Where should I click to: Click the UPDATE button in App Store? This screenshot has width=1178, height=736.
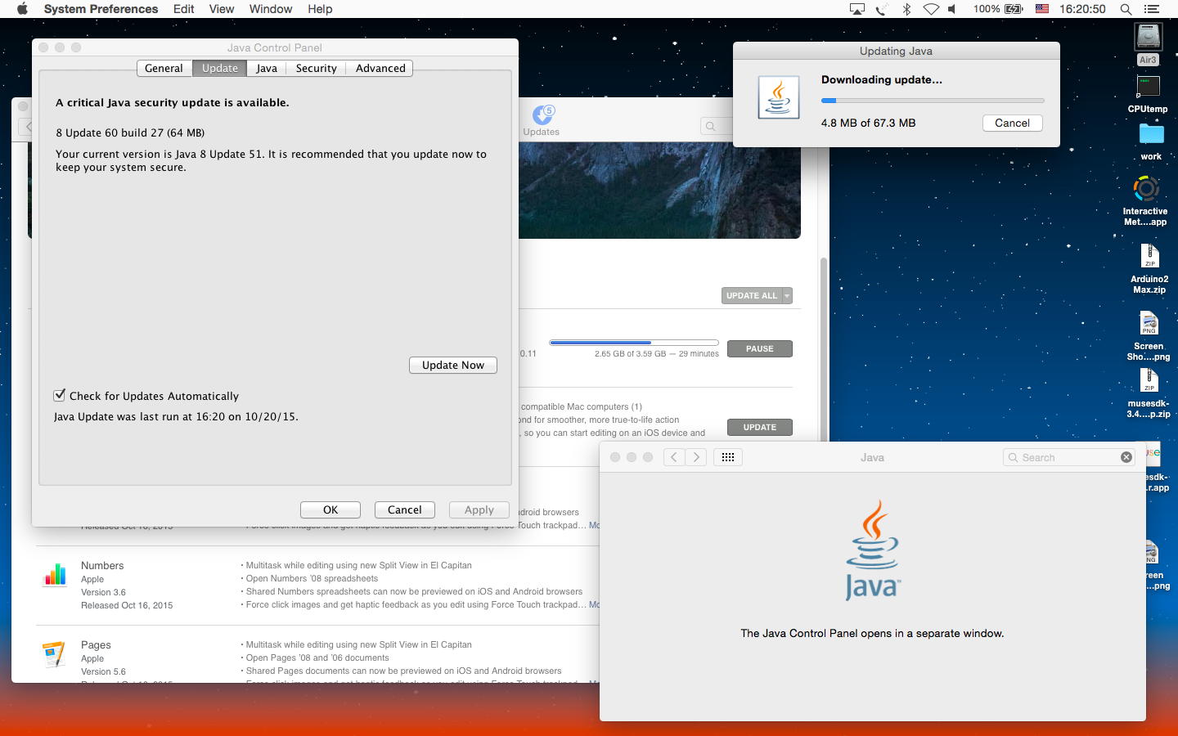pyautogui.click(x=760, y=427)
